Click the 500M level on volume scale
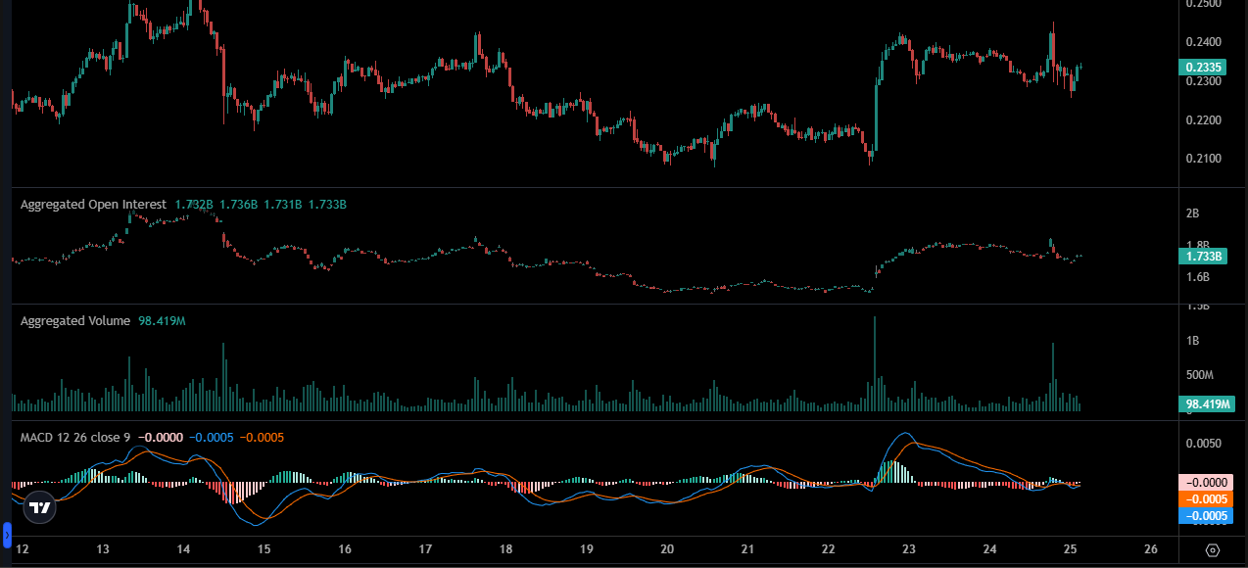 1202,375
